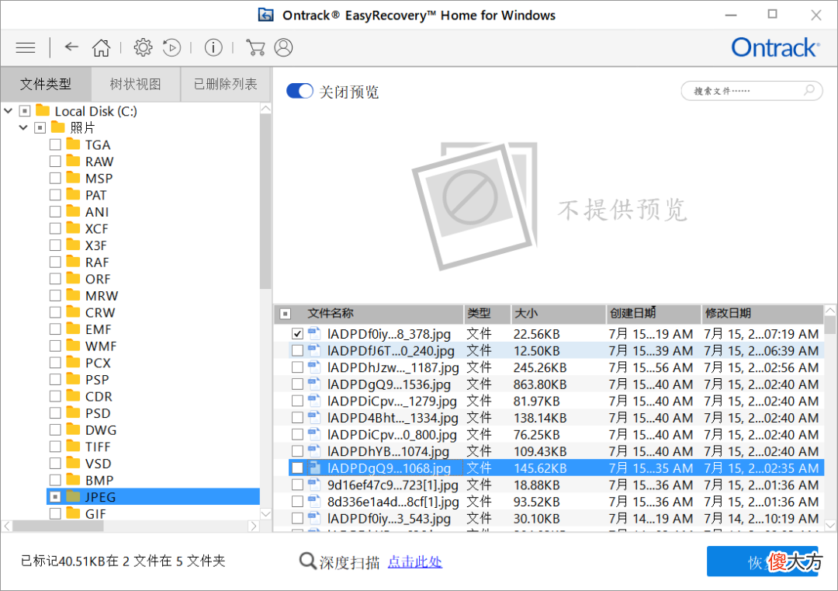Select the PSD folder icon
838x591 pixels.
[73, 412]
